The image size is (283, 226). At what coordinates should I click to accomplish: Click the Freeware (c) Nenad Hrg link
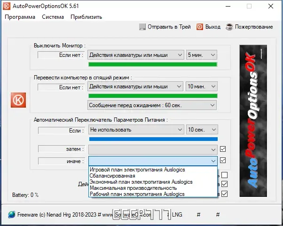pos(57,215)
